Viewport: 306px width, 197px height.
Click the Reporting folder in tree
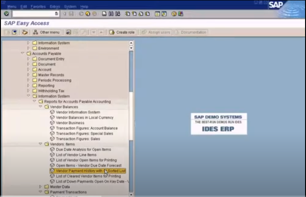(46, 86)
